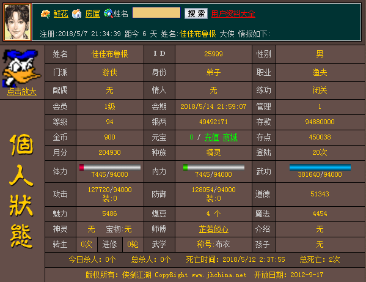366x282 pixels.
Task: Click the 内力 progress bar
Action: click(x=214, y=167)
